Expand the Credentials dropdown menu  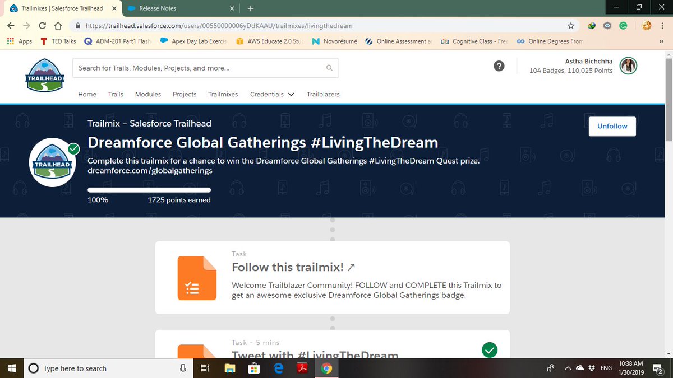click(x=272, y=94)
